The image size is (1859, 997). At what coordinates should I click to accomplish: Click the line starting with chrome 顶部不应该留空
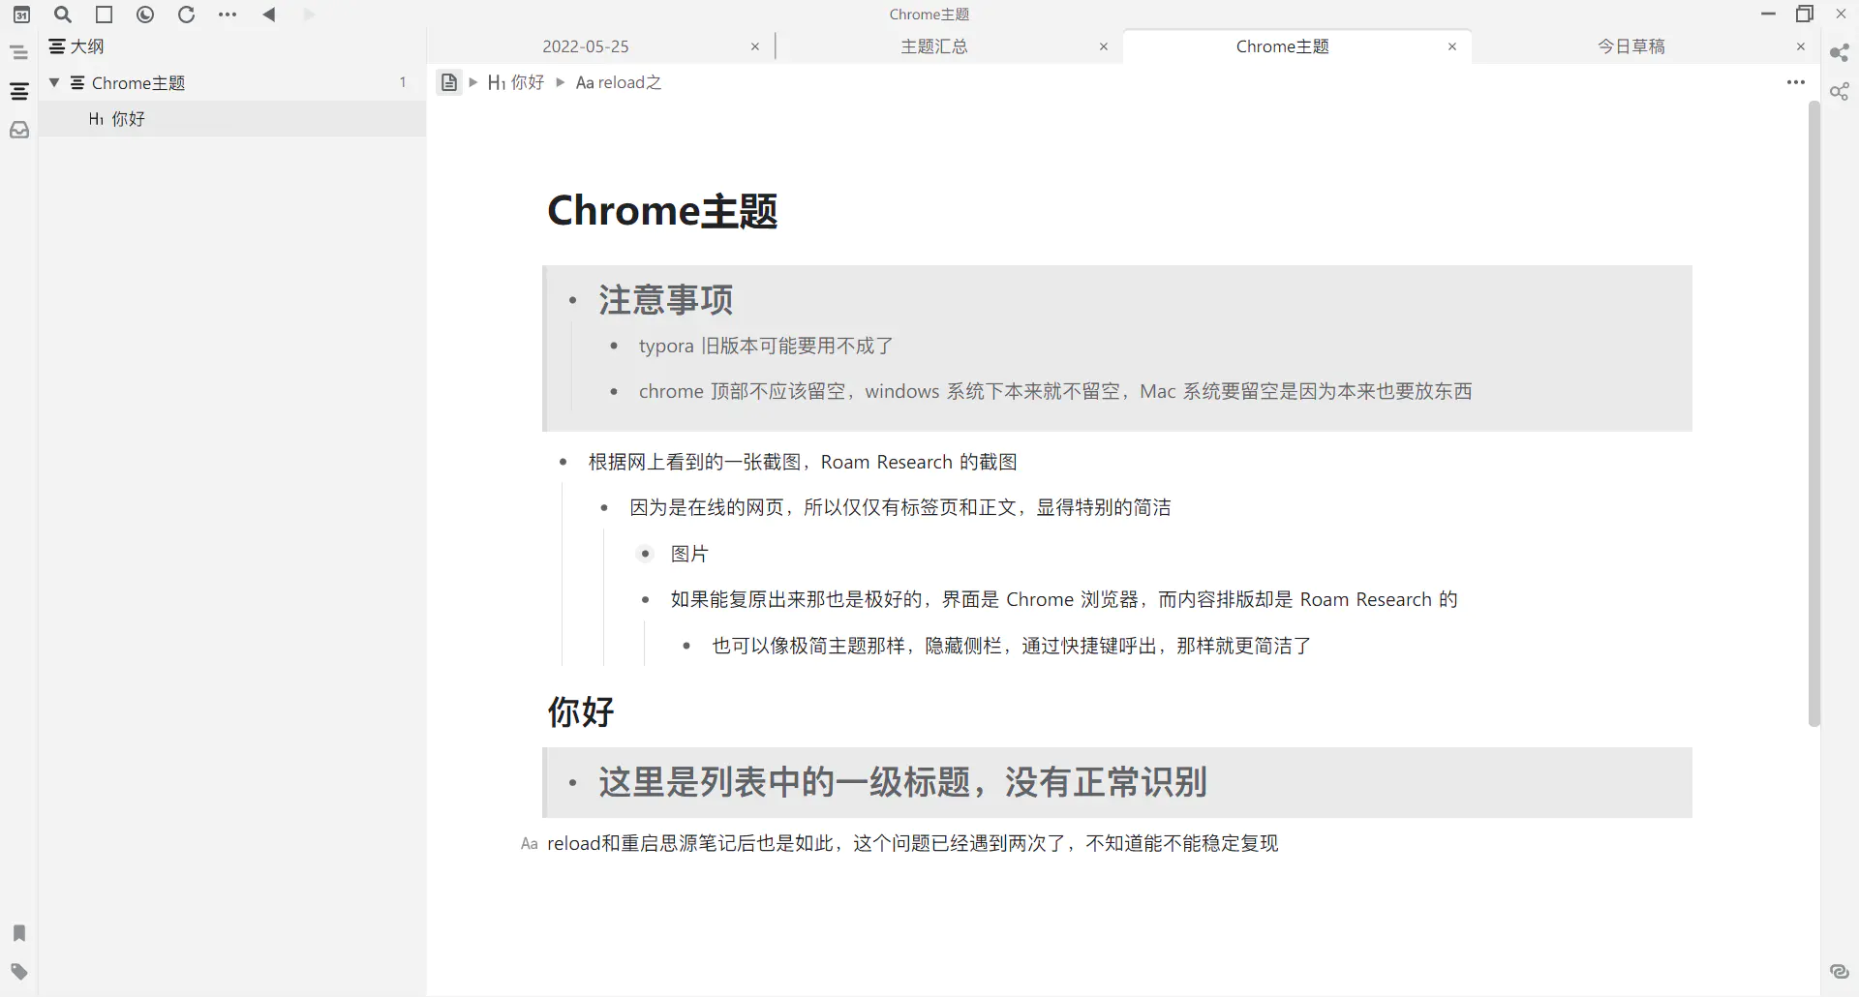pos(1055,392)
